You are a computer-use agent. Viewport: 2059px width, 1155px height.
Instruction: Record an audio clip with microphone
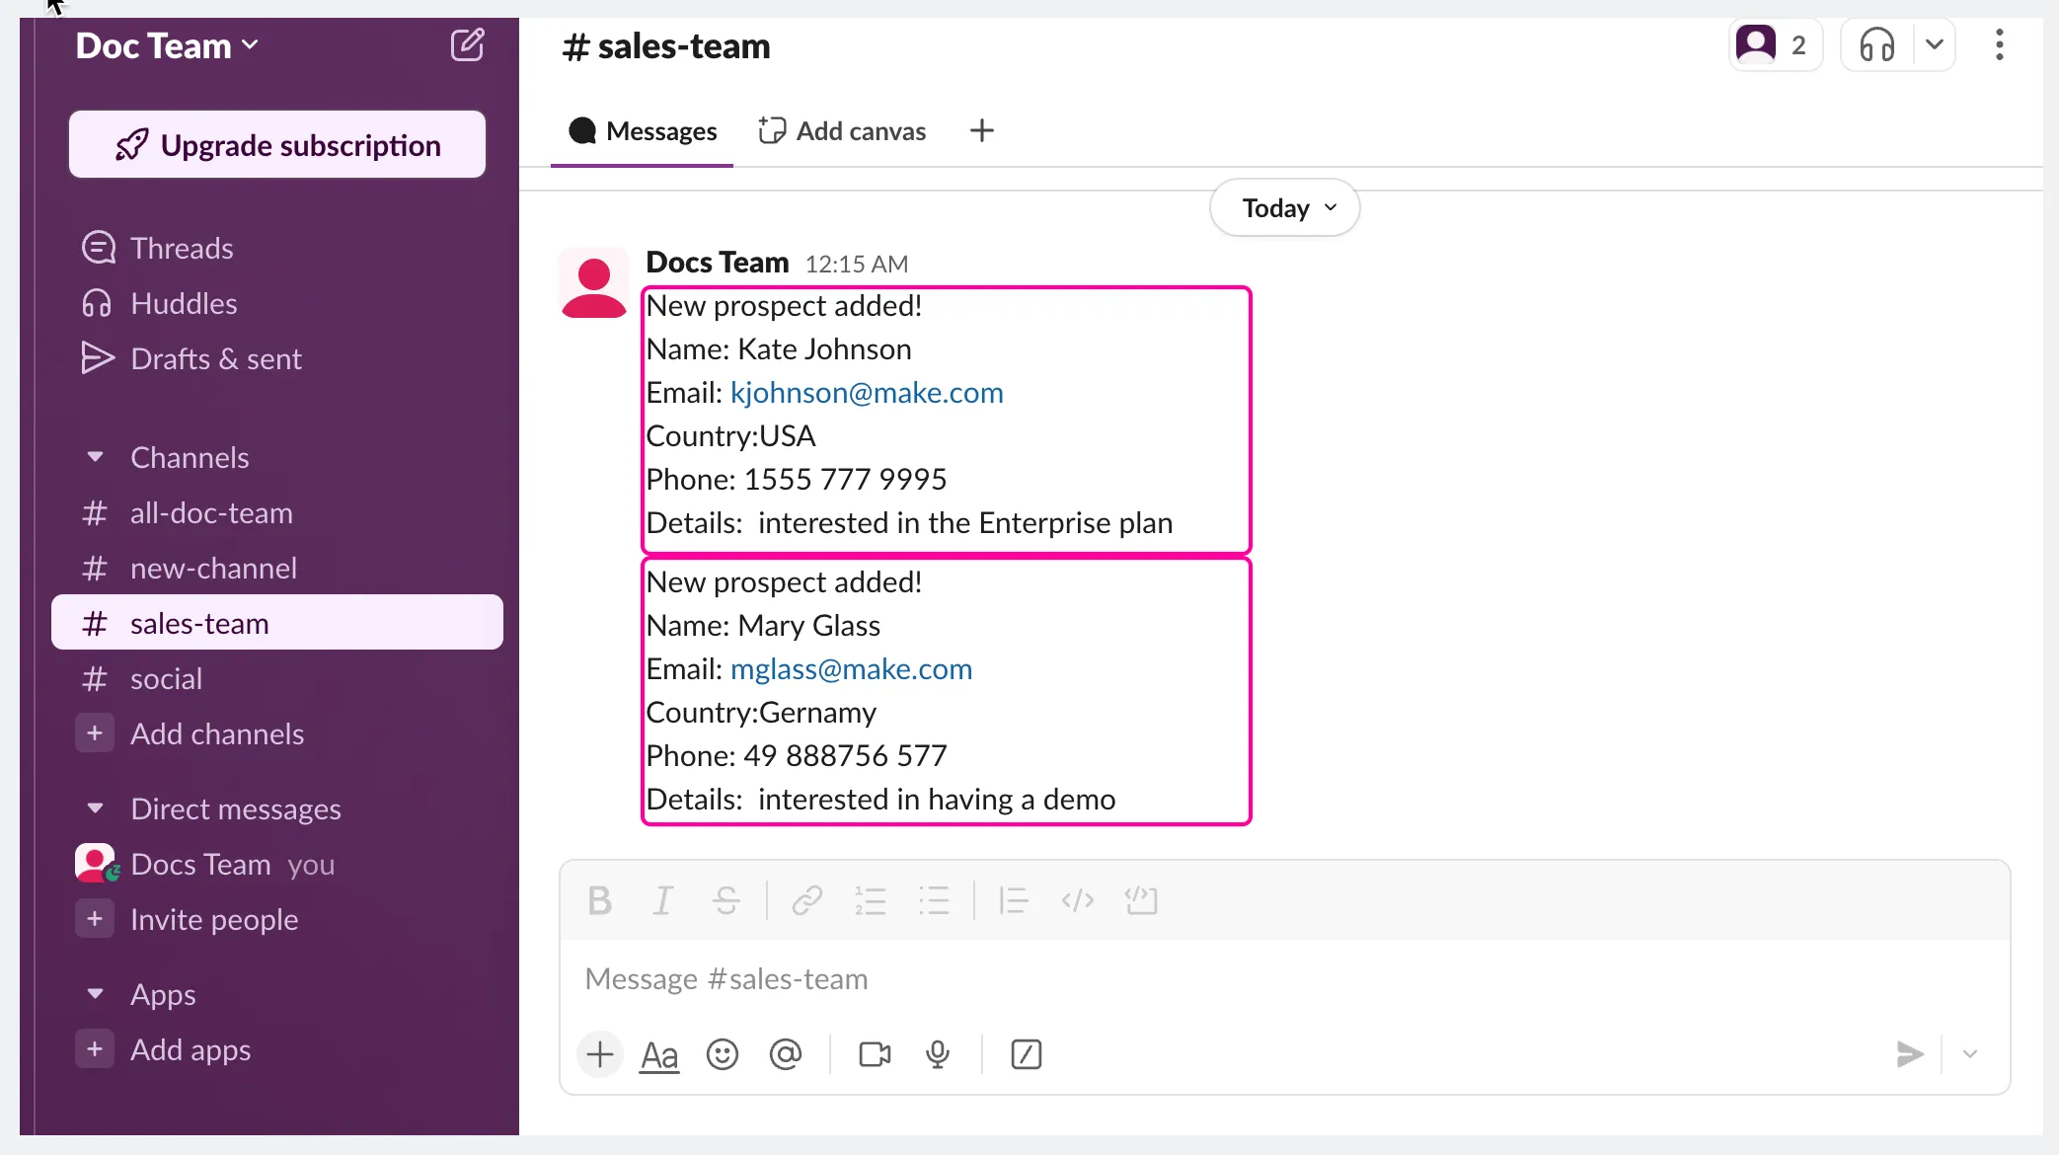pyautogui.click(x=938, y=1054)
